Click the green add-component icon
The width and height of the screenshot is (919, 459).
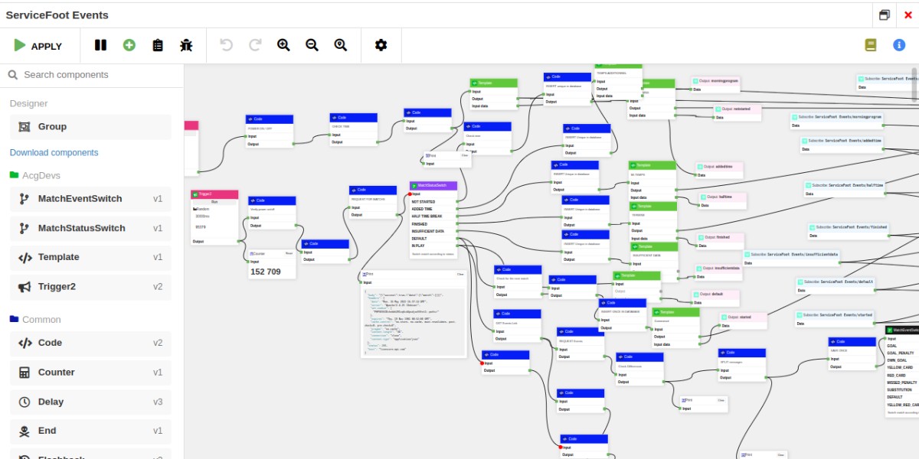pos(129,45)
